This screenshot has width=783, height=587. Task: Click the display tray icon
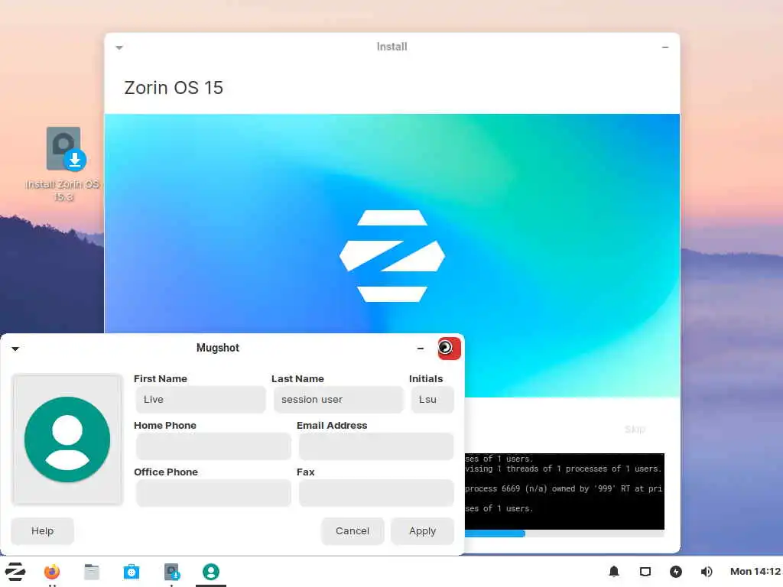645,572
